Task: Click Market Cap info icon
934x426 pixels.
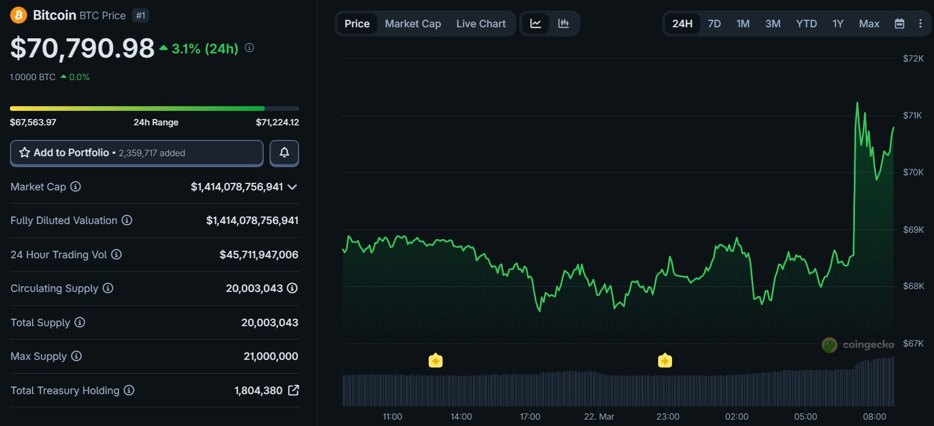Action: 76,186
